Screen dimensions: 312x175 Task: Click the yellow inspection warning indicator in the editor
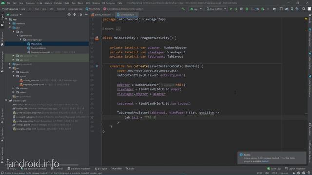[x=306, y=18]
